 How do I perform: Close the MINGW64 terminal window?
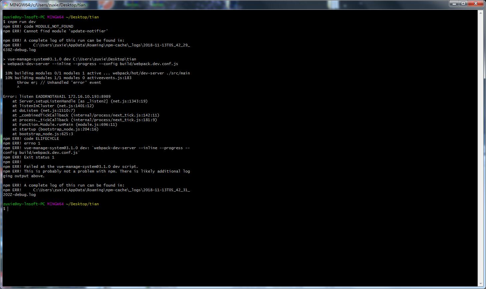[x=476, y=3]
